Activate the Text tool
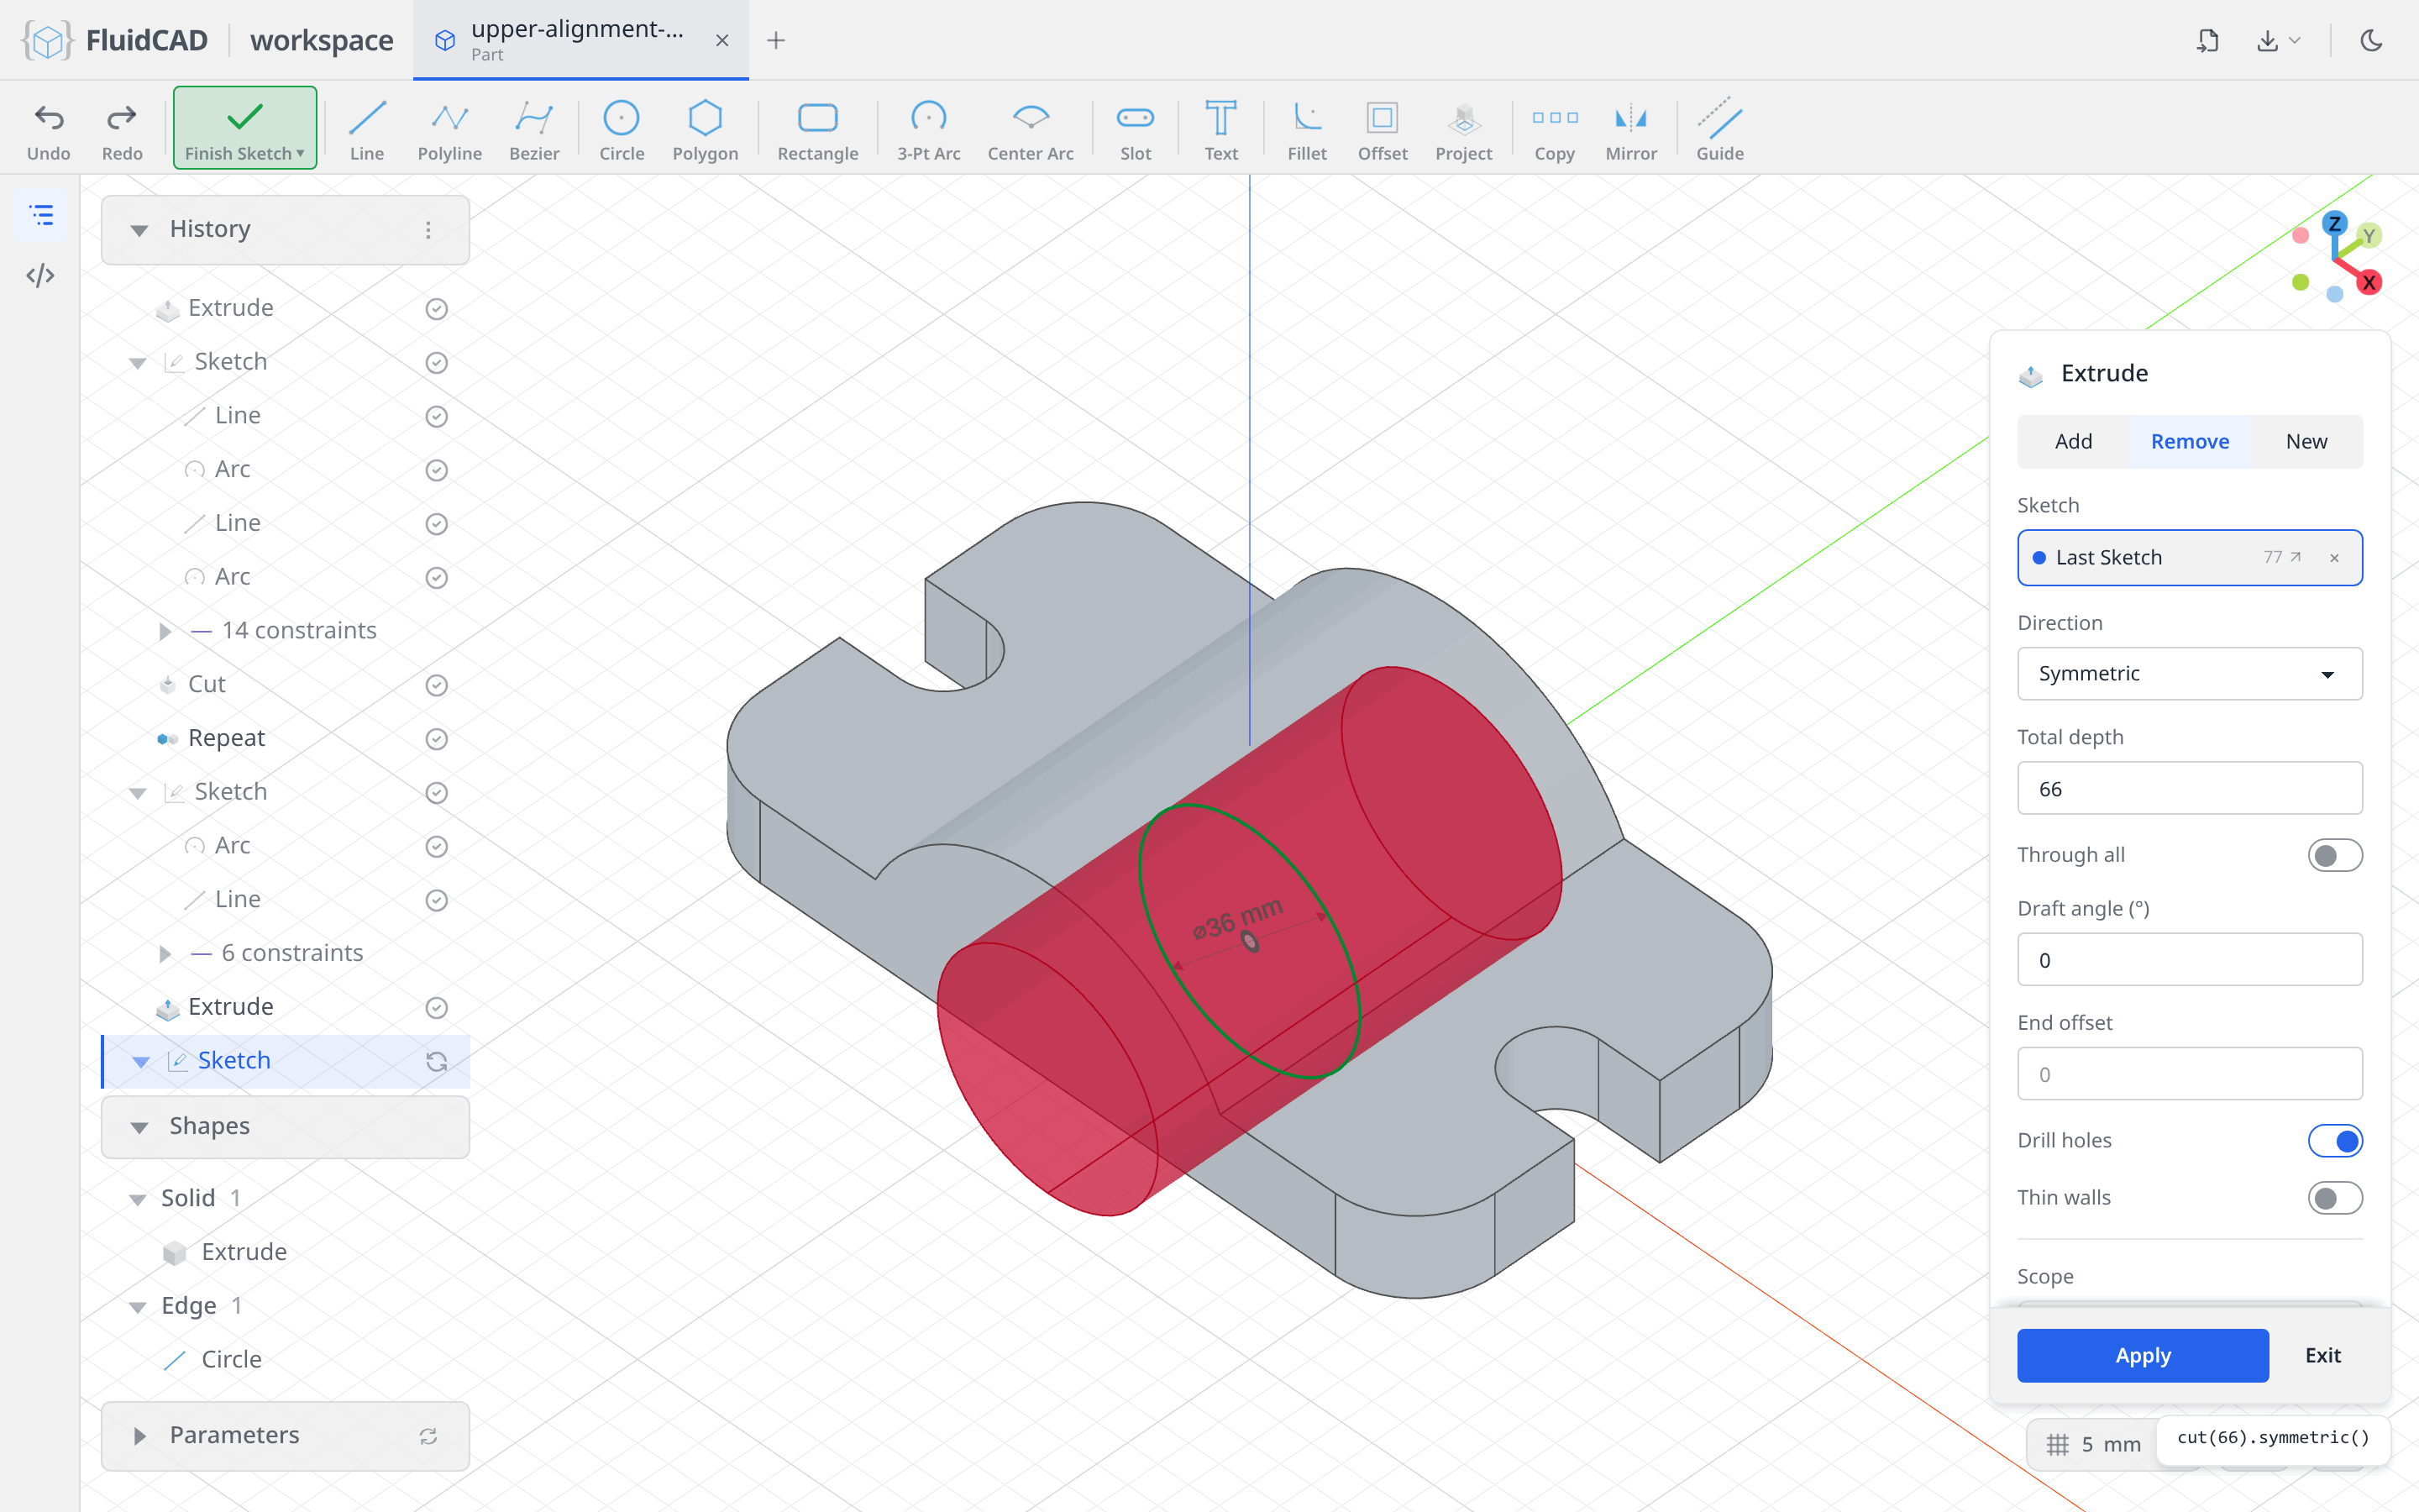The height and width of the screenshot is (1512, 2419). pos(1220,129)
